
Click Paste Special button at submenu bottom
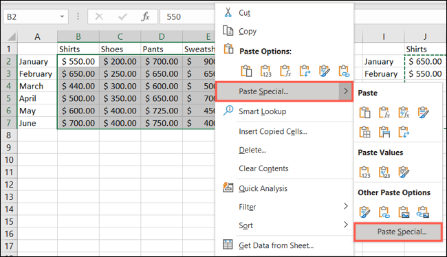(x=398, y=232)
